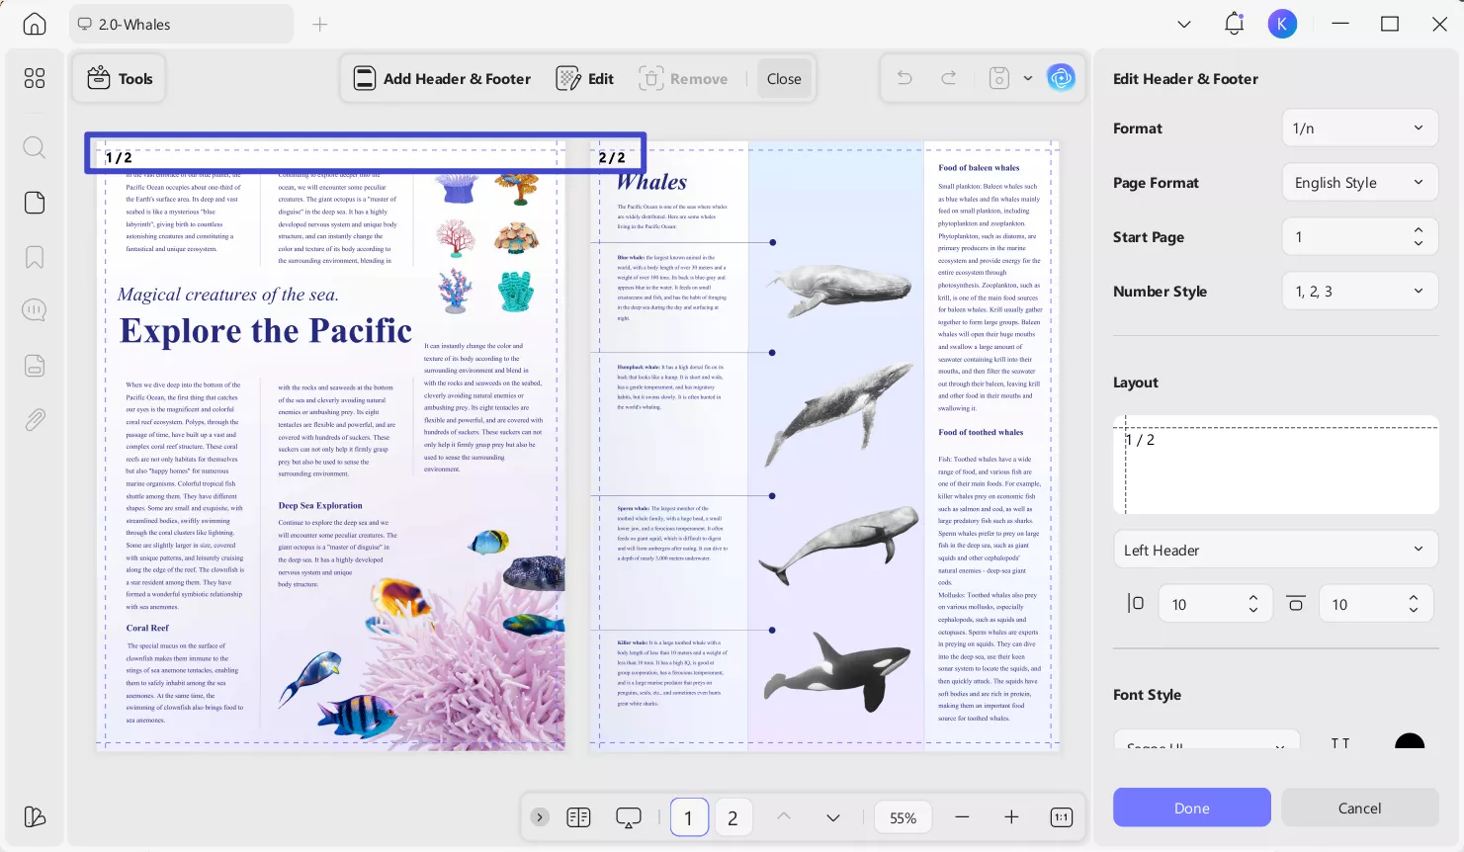1464x852 pixels.
Task: Click the bottom-left sidebar panel icon
Action: coord(35,816)
